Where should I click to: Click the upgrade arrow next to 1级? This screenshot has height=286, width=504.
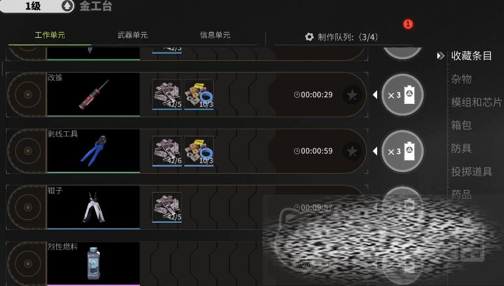point(68,6)
